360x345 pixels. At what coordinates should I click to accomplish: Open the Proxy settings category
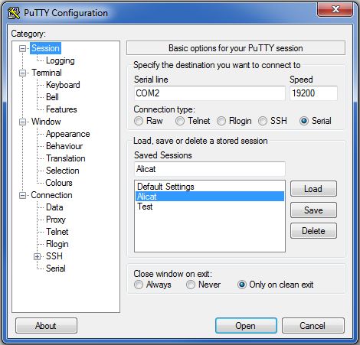coord(56,220)
